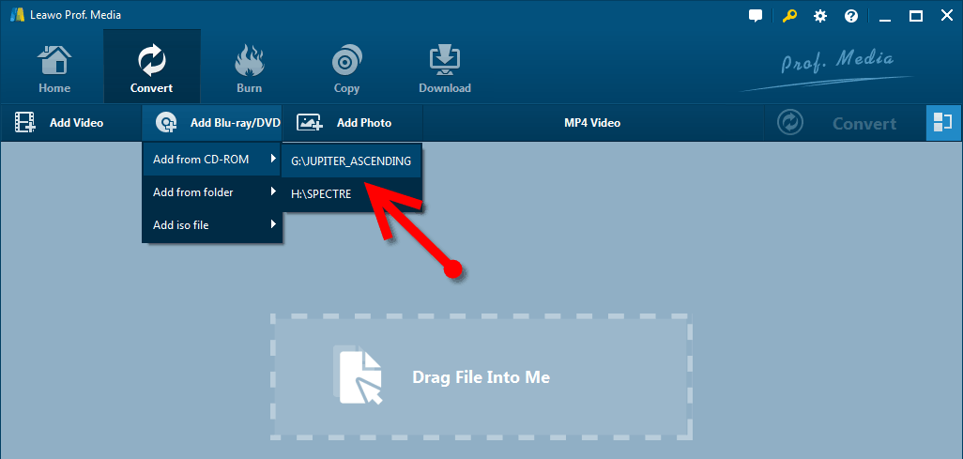Screen dimensions: 963x459
Task: Expand the Add from folder submenu
Action: click(x=212, y=192)
